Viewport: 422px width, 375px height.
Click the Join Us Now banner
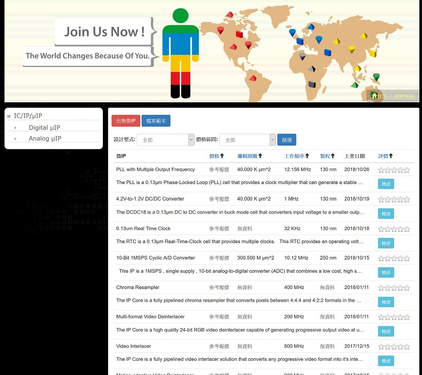(x=104, y=32)
